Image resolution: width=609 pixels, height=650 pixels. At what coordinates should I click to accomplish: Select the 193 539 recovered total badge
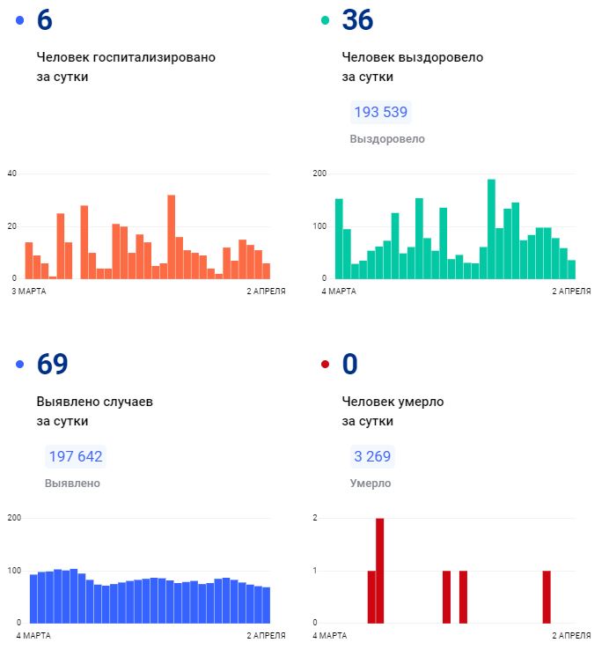click(x=381, y=113)
